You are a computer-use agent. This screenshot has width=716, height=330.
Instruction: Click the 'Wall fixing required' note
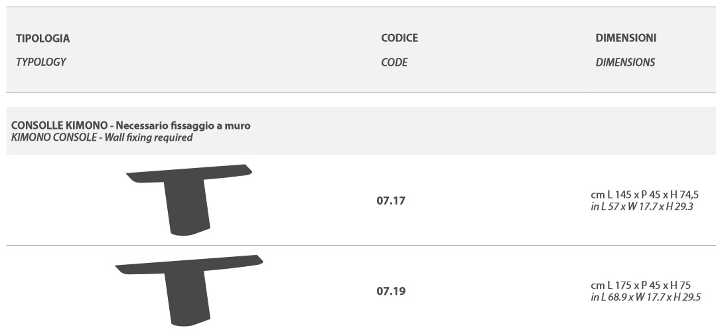click(149, 137)
